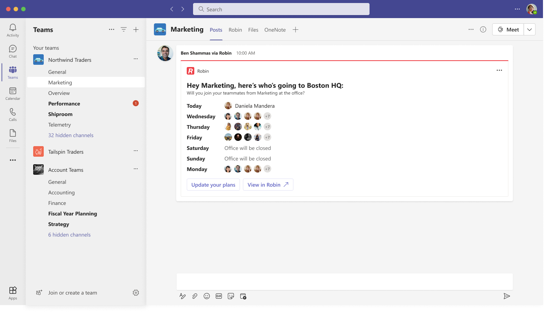Screen dimensions: 546x313
Task: Click the new message compose box
Action: (x=345, y=282)
